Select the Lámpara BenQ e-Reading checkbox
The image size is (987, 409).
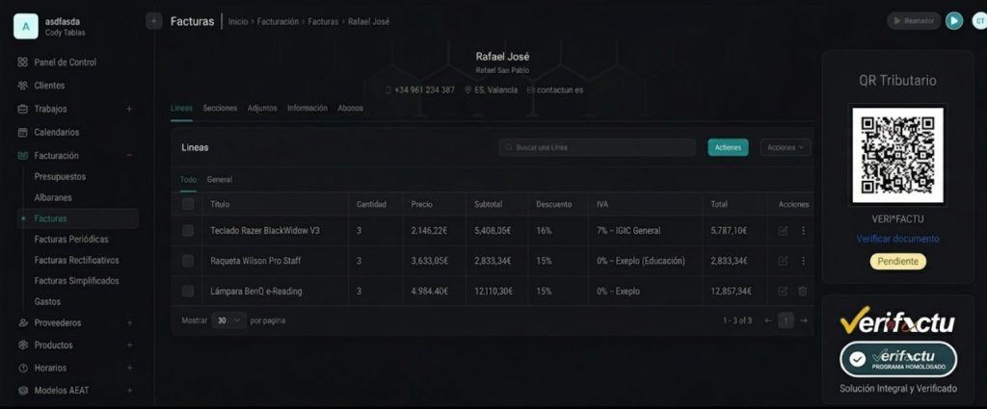pyautogui.click(x=188, y=291)
